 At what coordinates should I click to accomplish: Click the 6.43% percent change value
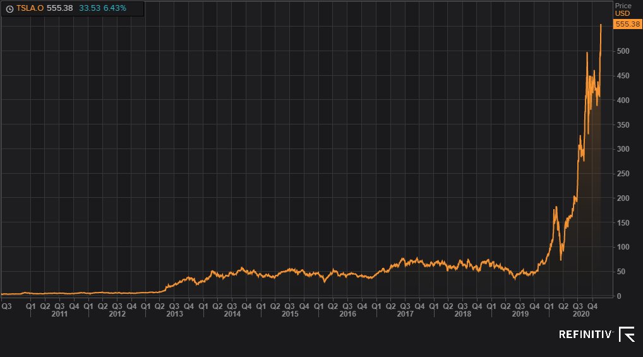coord(114,8)
